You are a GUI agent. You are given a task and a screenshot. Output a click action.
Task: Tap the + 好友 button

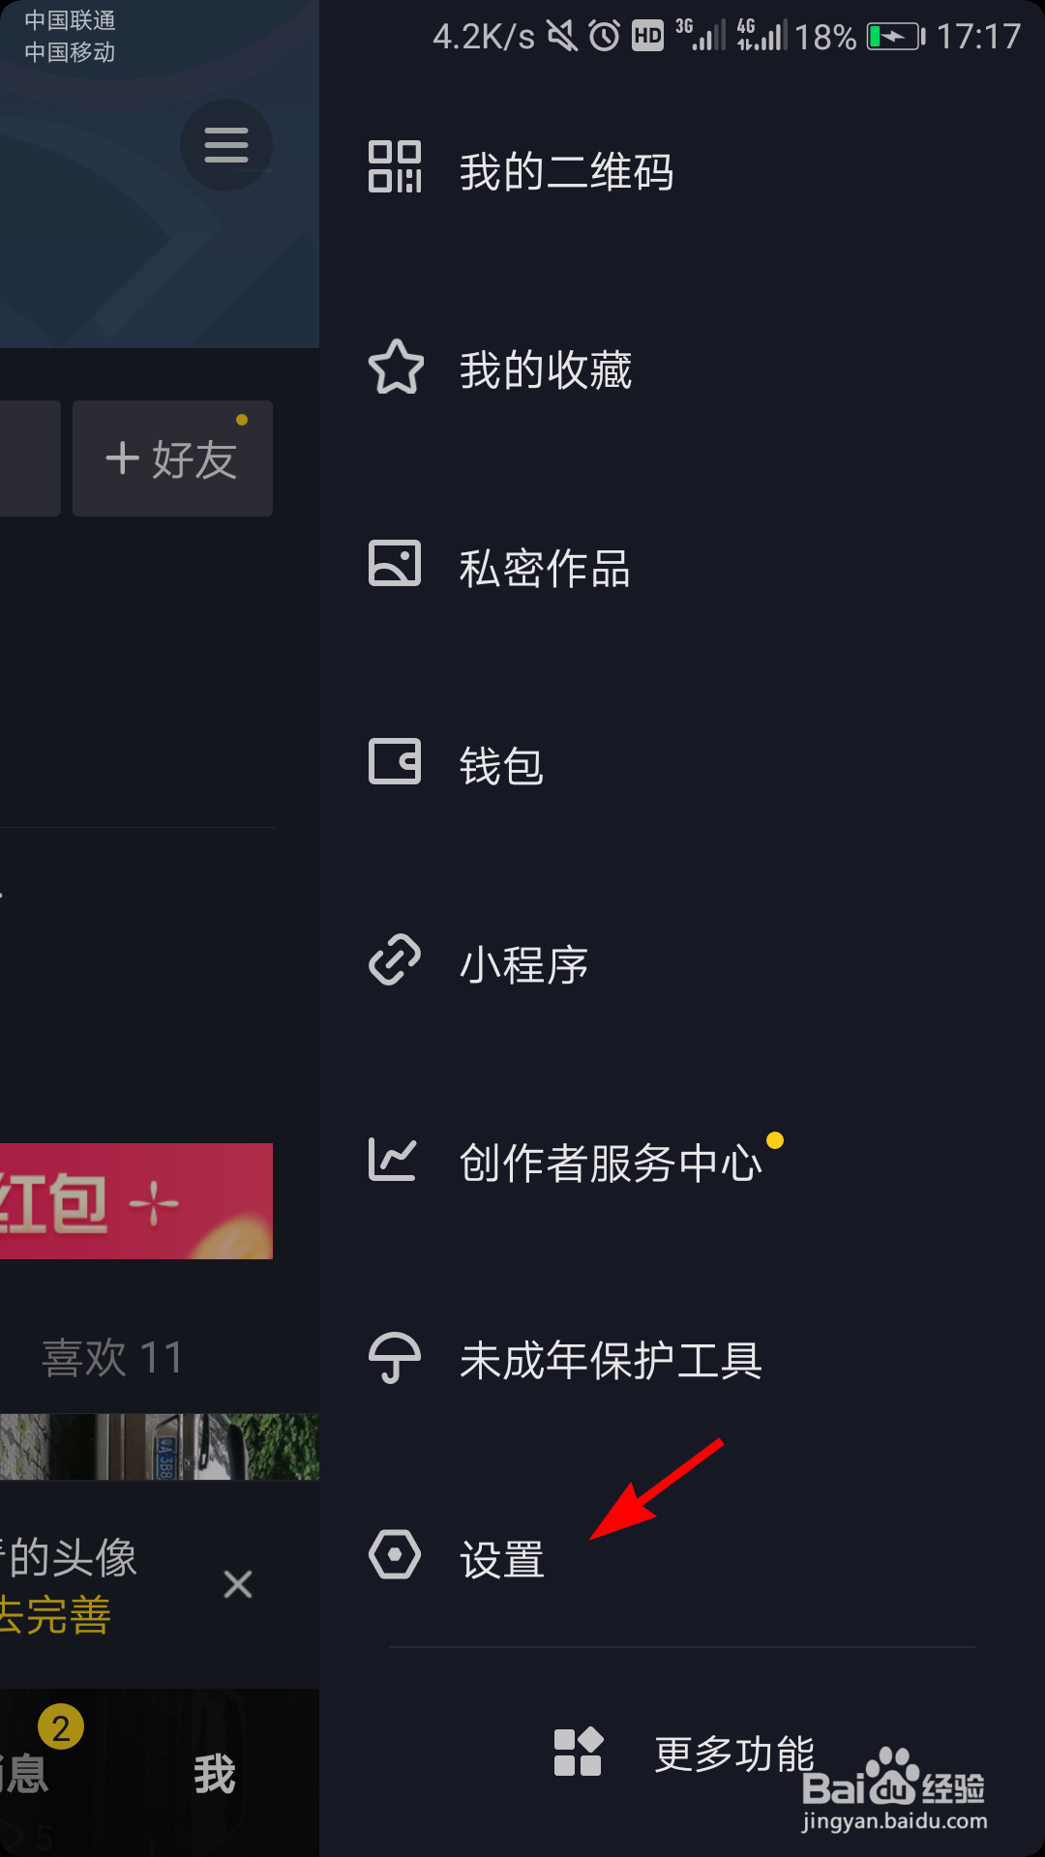(x=172, y=458)
